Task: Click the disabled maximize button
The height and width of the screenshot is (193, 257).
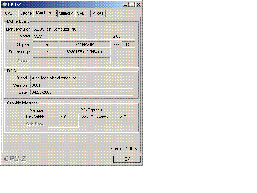Action: [x=131, y=4]
